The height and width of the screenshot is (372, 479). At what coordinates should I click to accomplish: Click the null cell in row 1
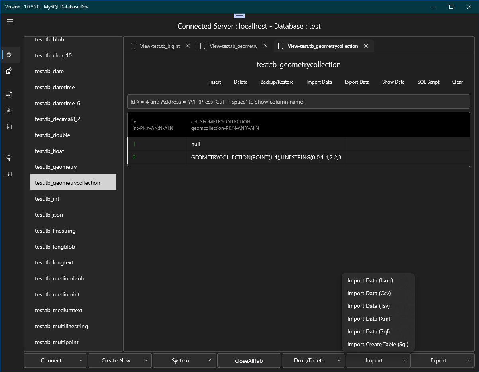tap(266, 144)
